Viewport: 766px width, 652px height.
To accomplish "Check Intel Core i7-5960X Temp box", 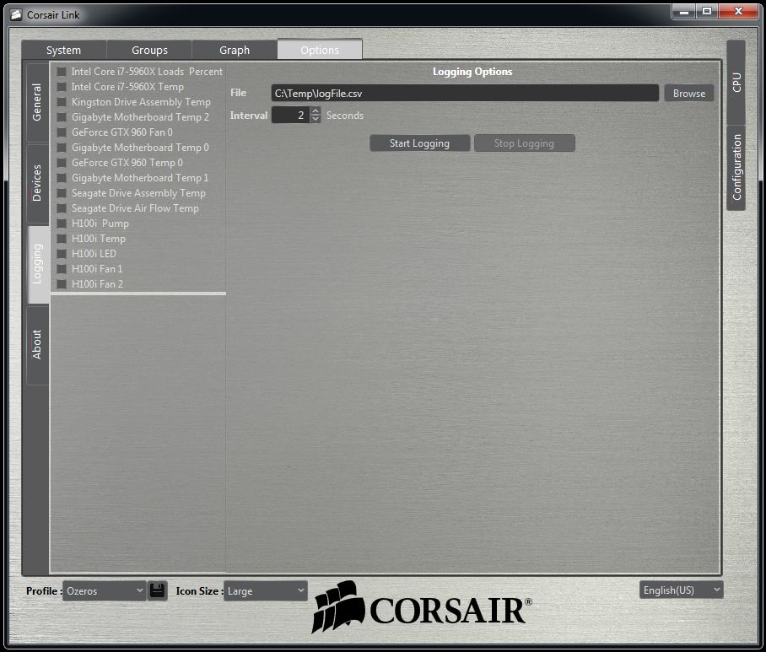I will pos(62,87).
